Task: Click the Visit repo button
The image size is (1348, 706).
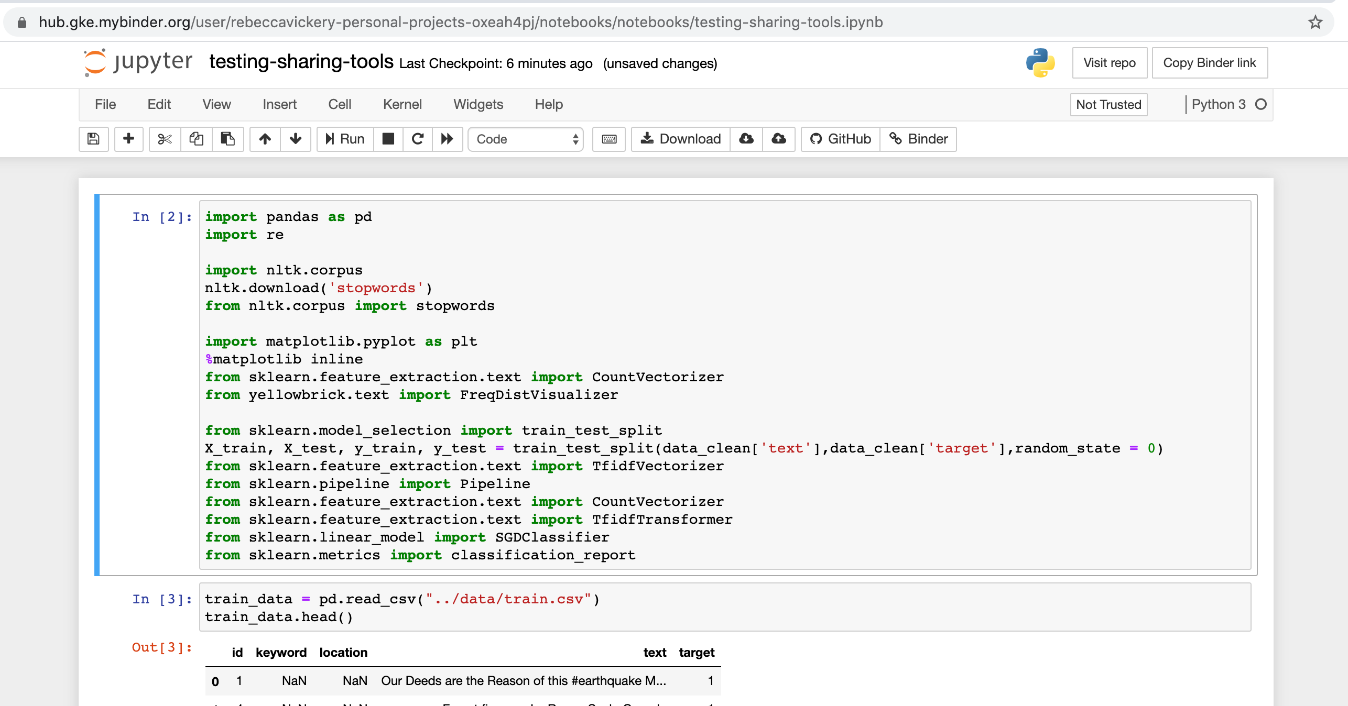Action: coord(1109,63)
